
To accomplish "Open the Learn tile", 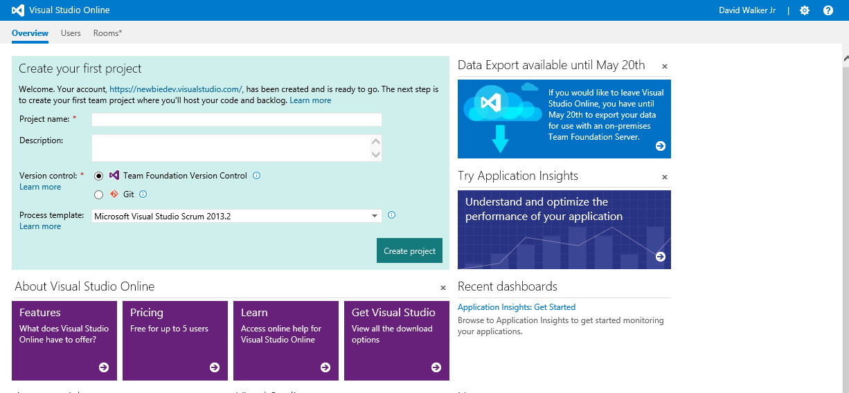I will (x=286, y=340).
